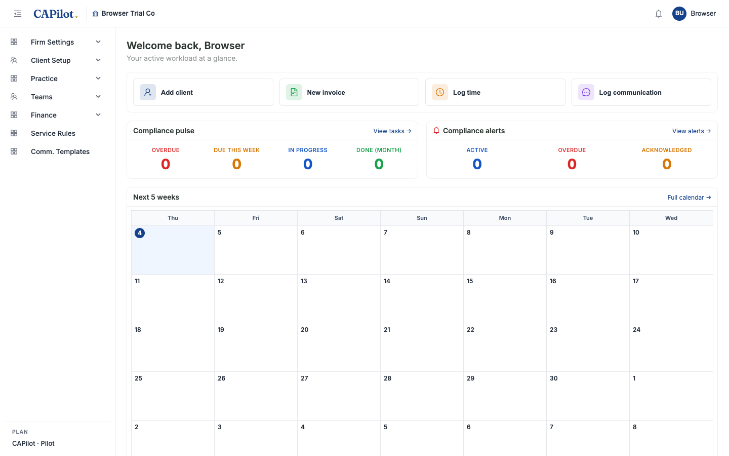Open the notifications bell icon
The height and width of the screenshot is (456, 729).
[x=659, y=14]
